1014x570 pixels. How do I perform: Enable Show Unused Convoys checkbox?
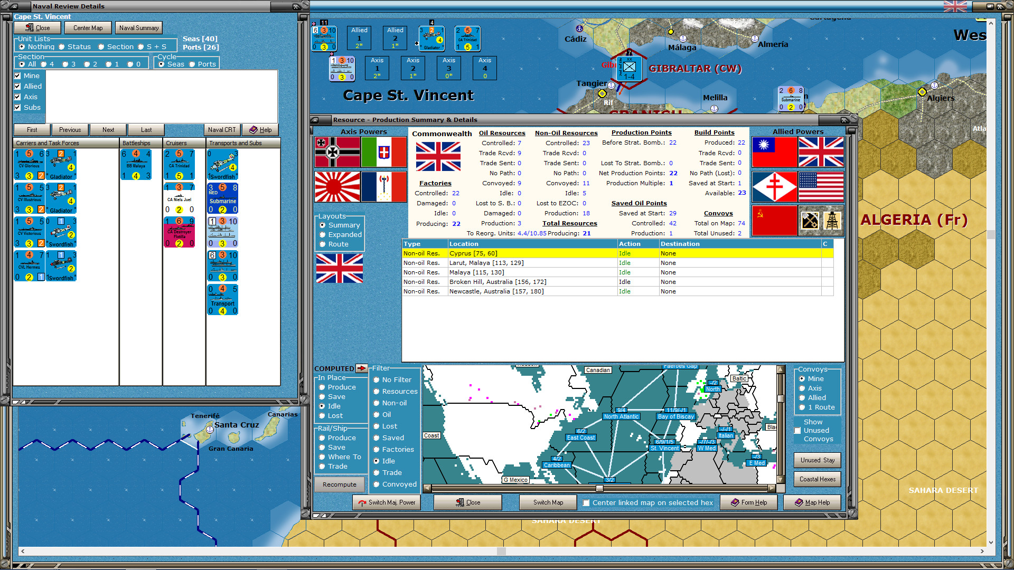[x=797, y=431]
